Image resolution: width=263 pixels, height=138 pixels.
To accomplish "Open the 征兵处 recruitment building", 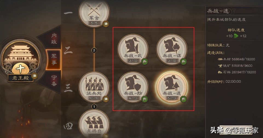I will pyautogui.click(x=94, y=87).
